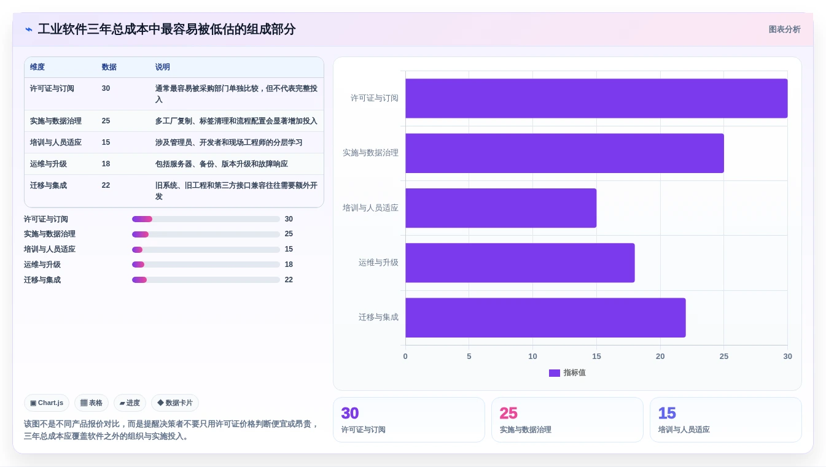
Task: Click the 运维与升级 progress value 18
Action: coord(289,264)
